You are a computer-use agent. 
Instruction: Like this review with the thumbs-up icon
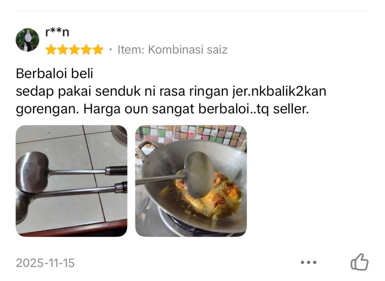click(359, 262)
